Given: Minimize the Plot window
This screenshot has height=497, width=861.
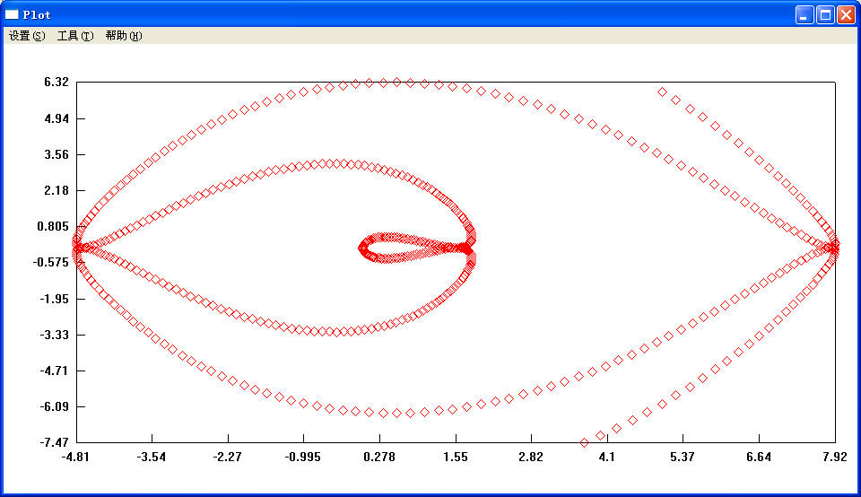Looking at the screenshot, I should click(804, 15).
